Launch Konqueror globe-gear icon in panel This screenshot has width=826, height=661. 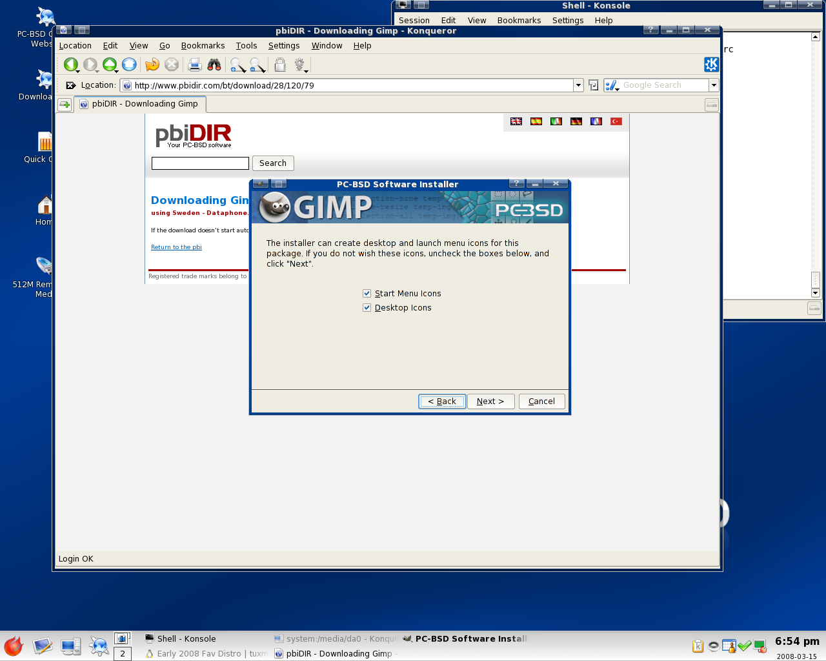tap(99, 646)
